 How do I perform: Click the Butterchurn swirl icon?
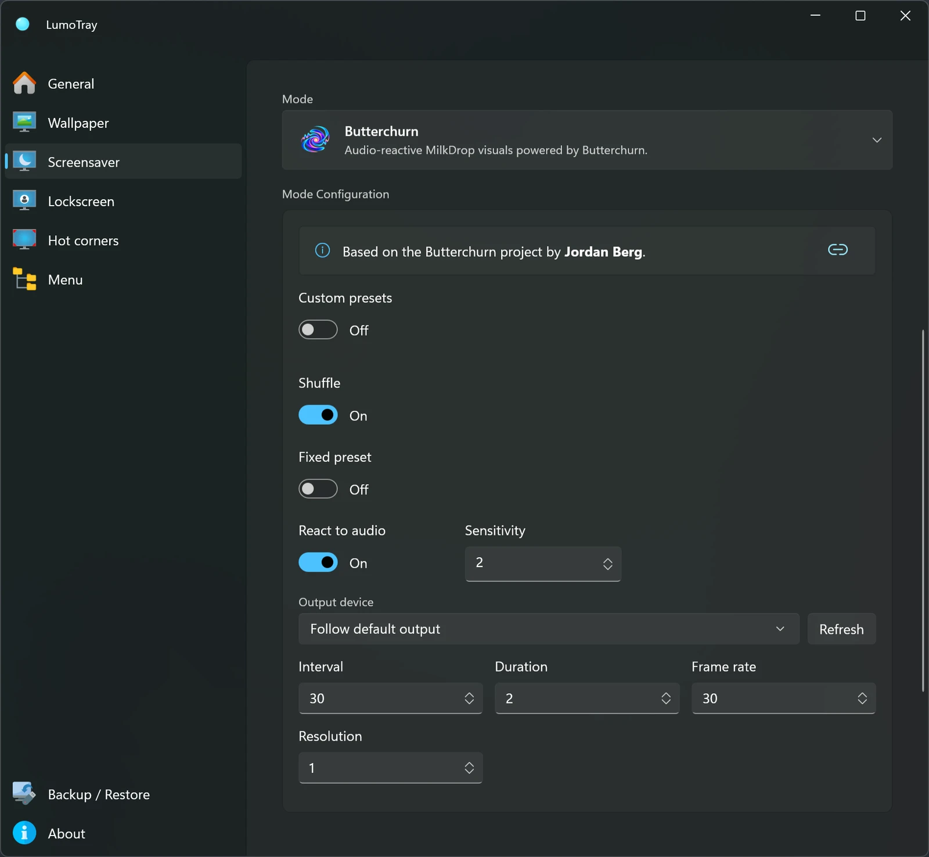pyautogui.click(x=315, y=139)
